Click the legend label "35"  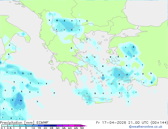[64, 128]
